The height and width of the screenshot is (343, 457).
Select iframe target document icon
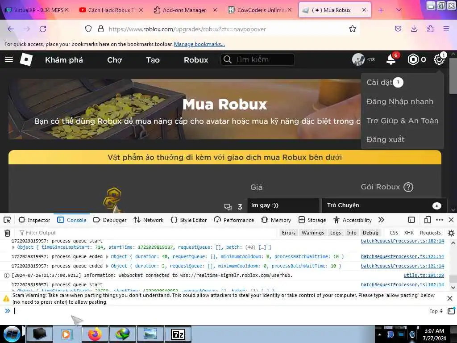point(411,220)
